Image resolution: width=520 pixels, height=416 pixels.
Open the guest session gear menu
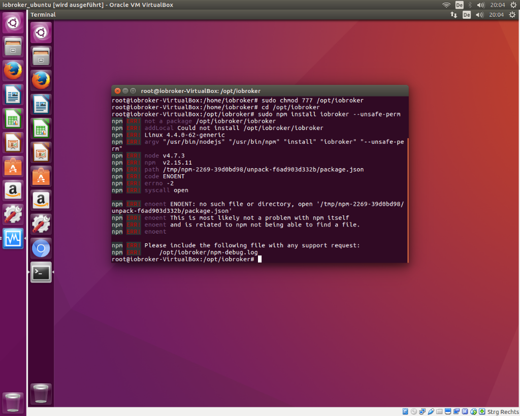tap(512, 15)
